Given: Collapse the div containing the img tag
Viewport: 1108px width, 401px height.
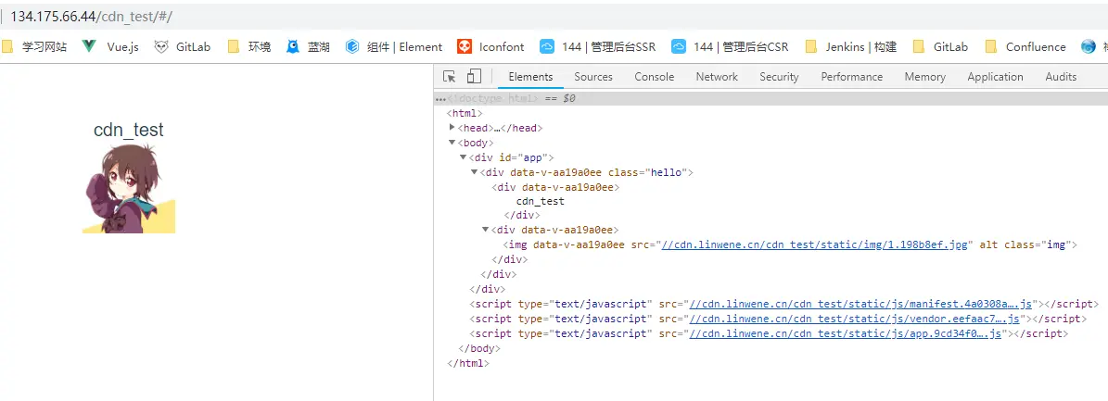Looking at the screenshot, I should click(x=486, y=230).
